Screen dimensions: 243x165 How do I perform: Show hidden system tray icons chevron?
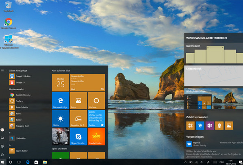point(185,162)
